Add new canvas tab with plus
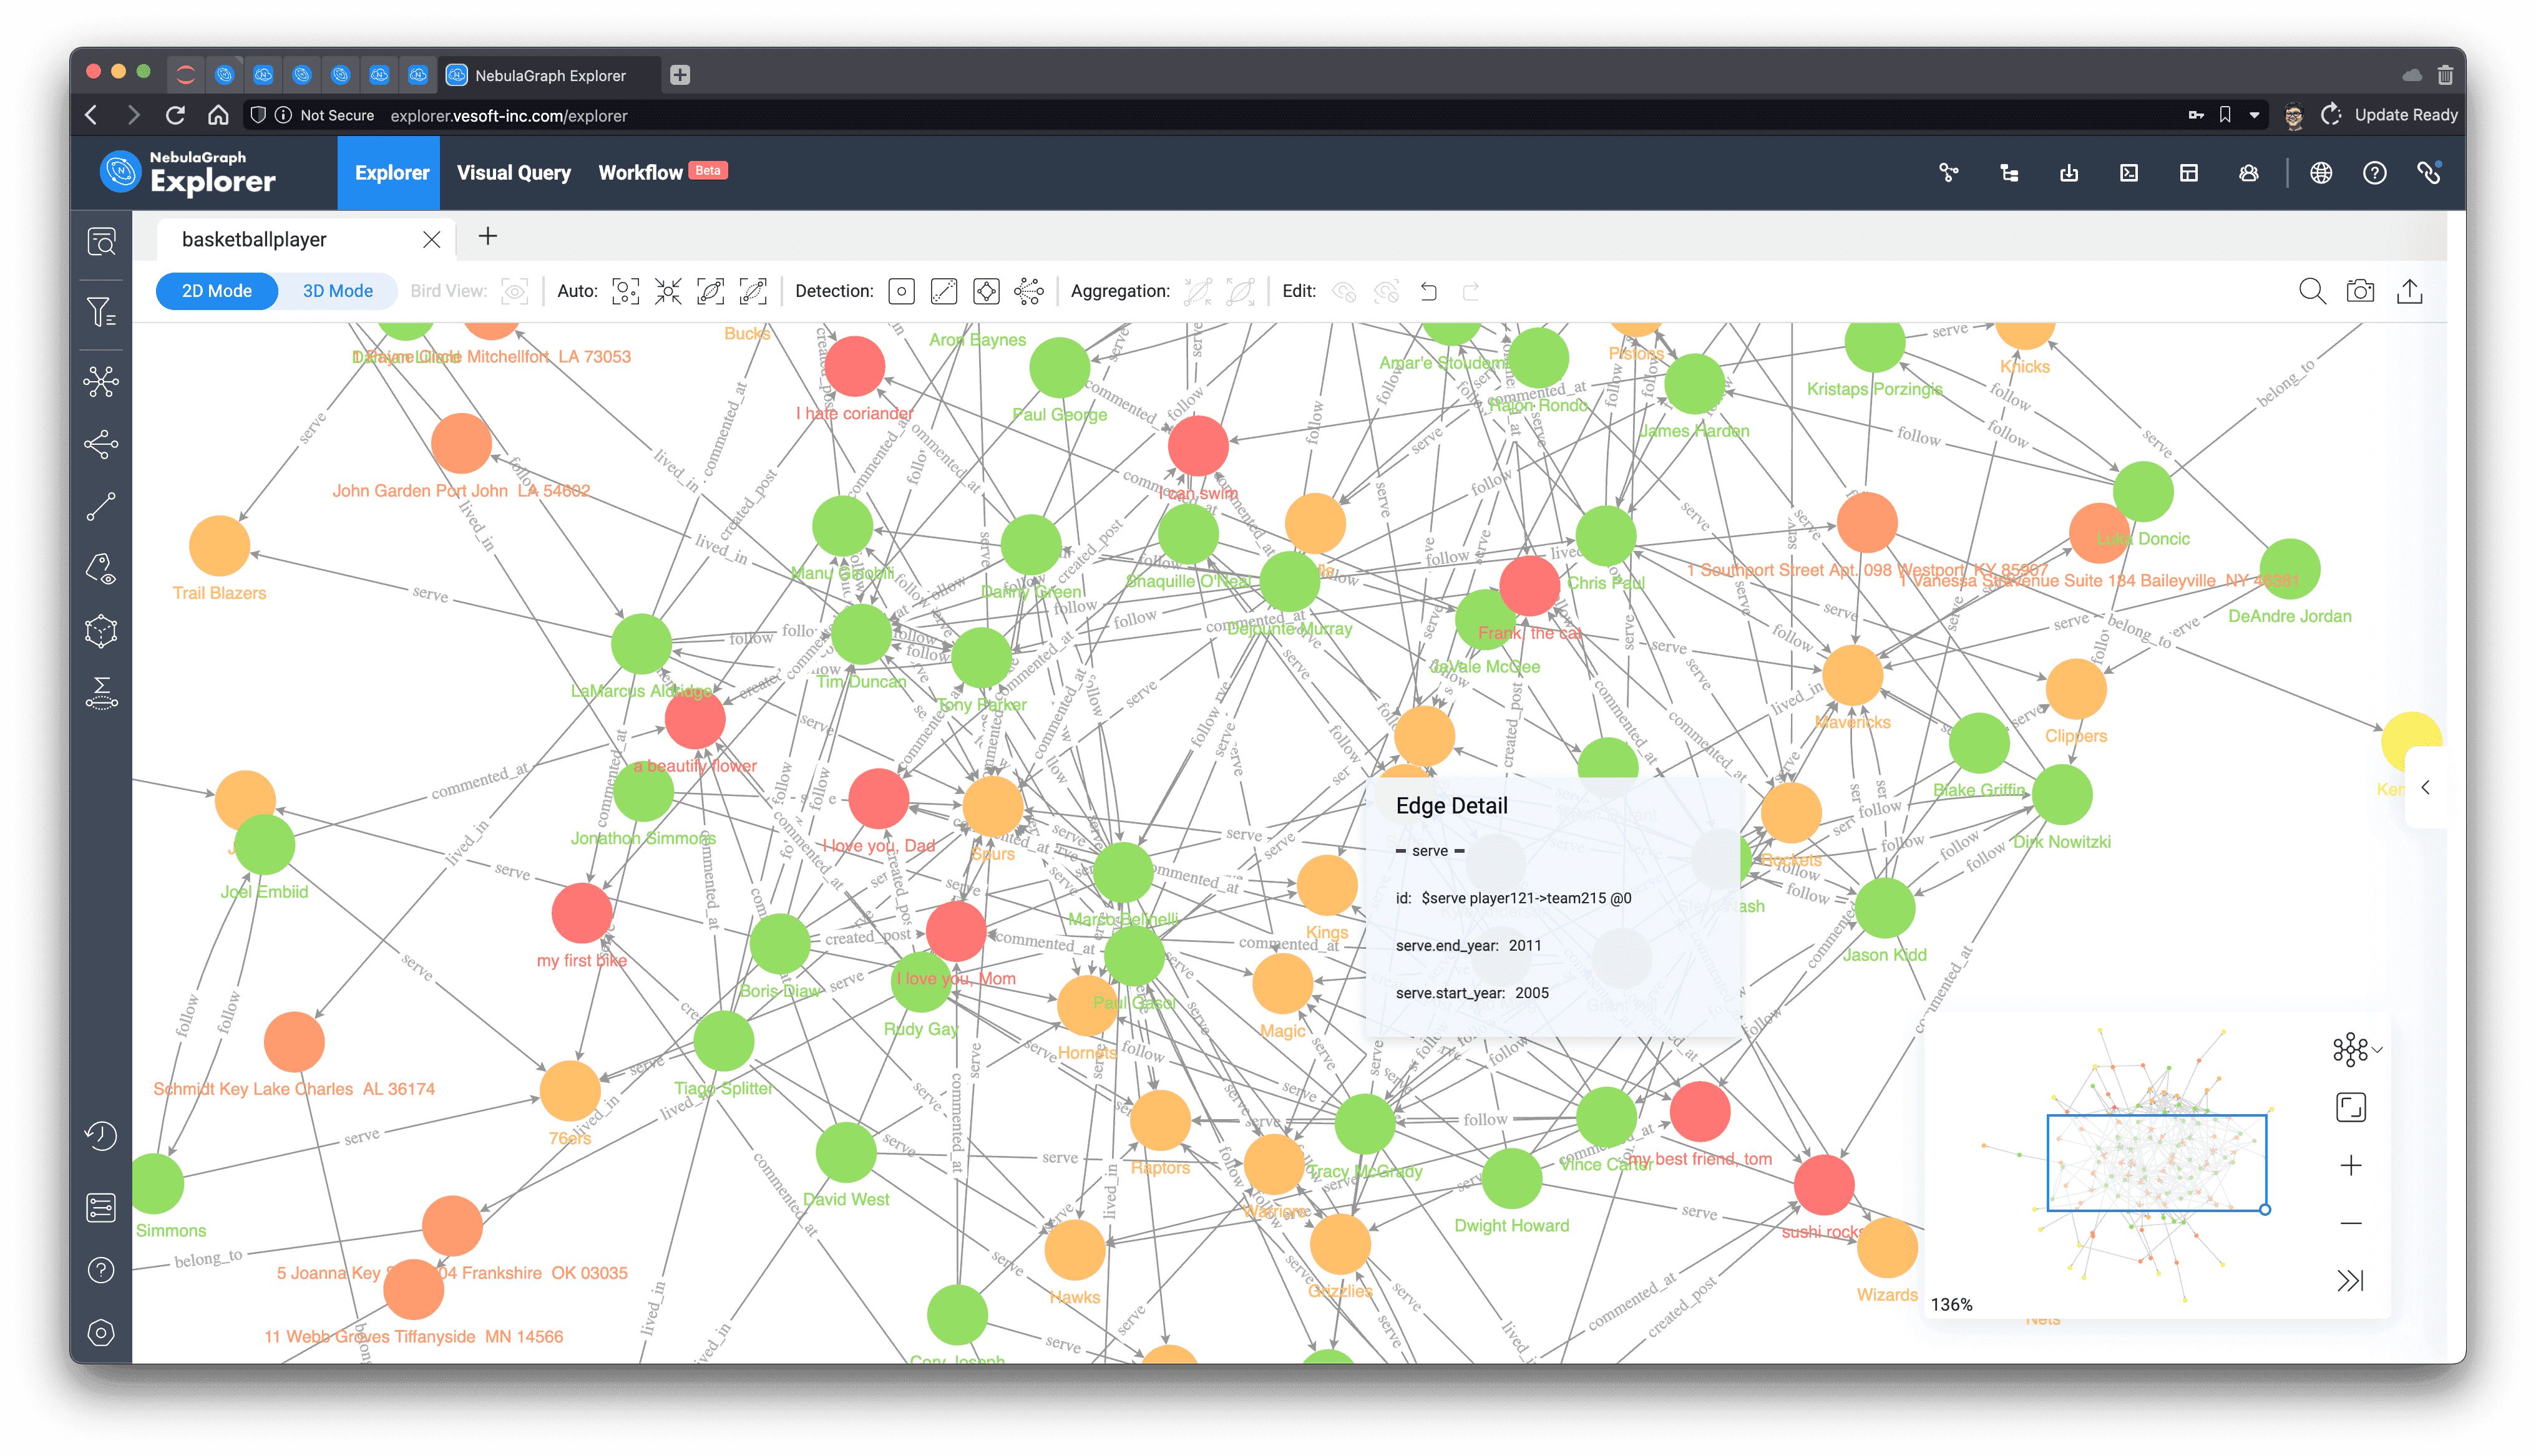The width and height of the screenshot is (2536, 1456). (487, 237)
